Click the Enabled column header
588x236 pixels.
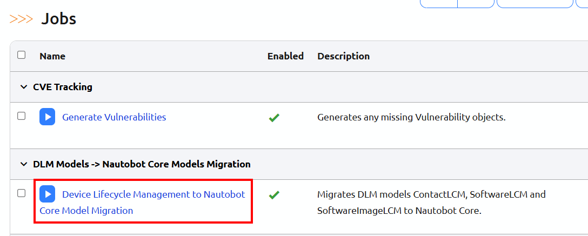click(x=285, y=56)
